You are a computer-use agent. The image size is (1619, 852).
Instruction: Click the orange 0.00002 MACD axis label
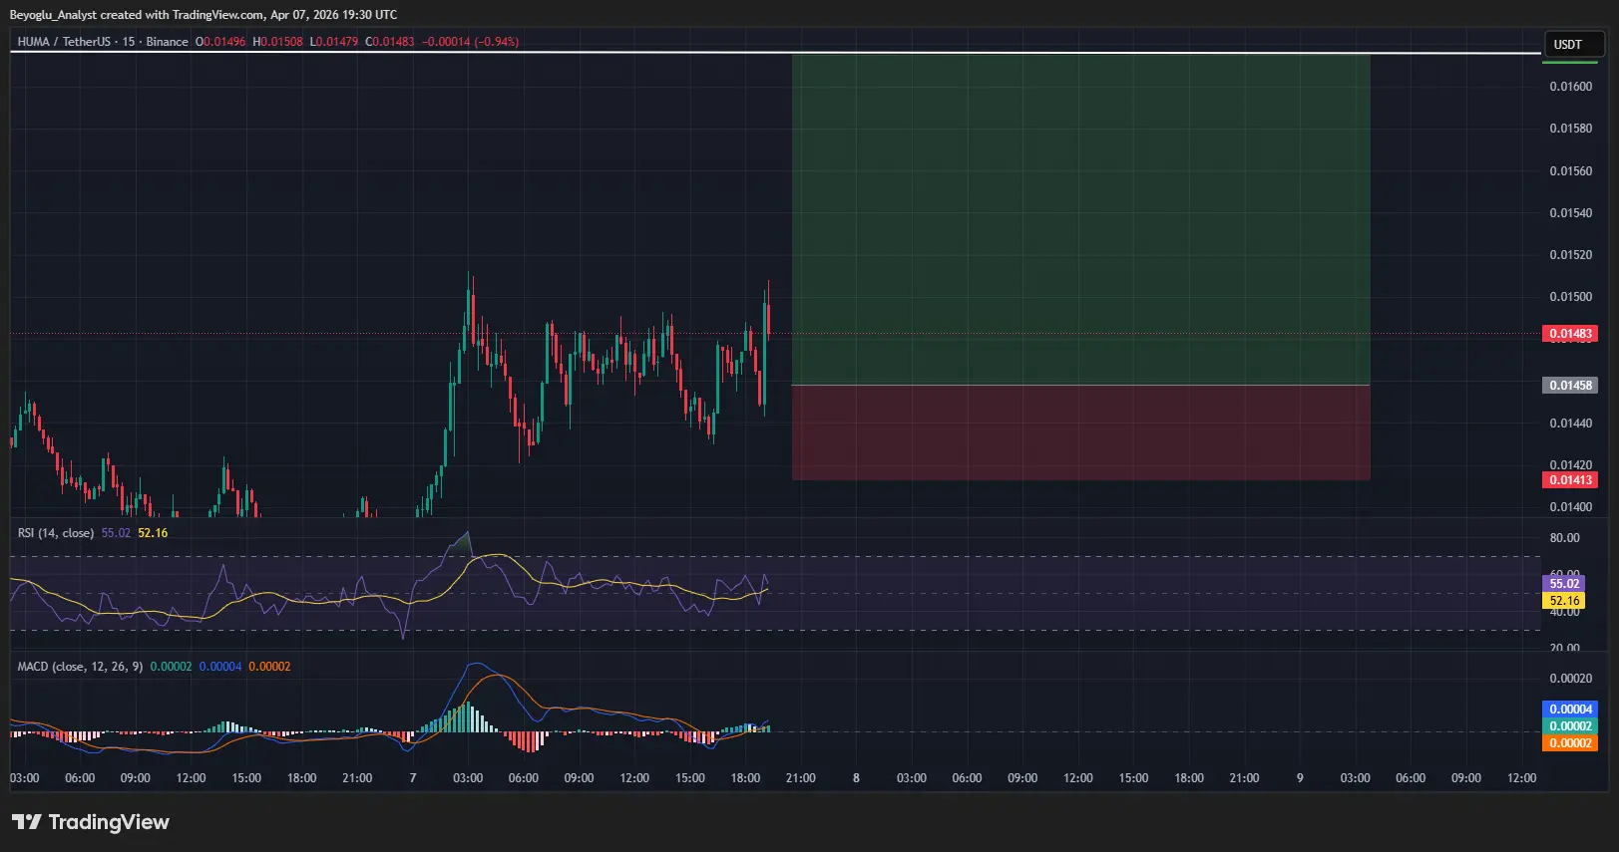click(x=1570, y=743)
